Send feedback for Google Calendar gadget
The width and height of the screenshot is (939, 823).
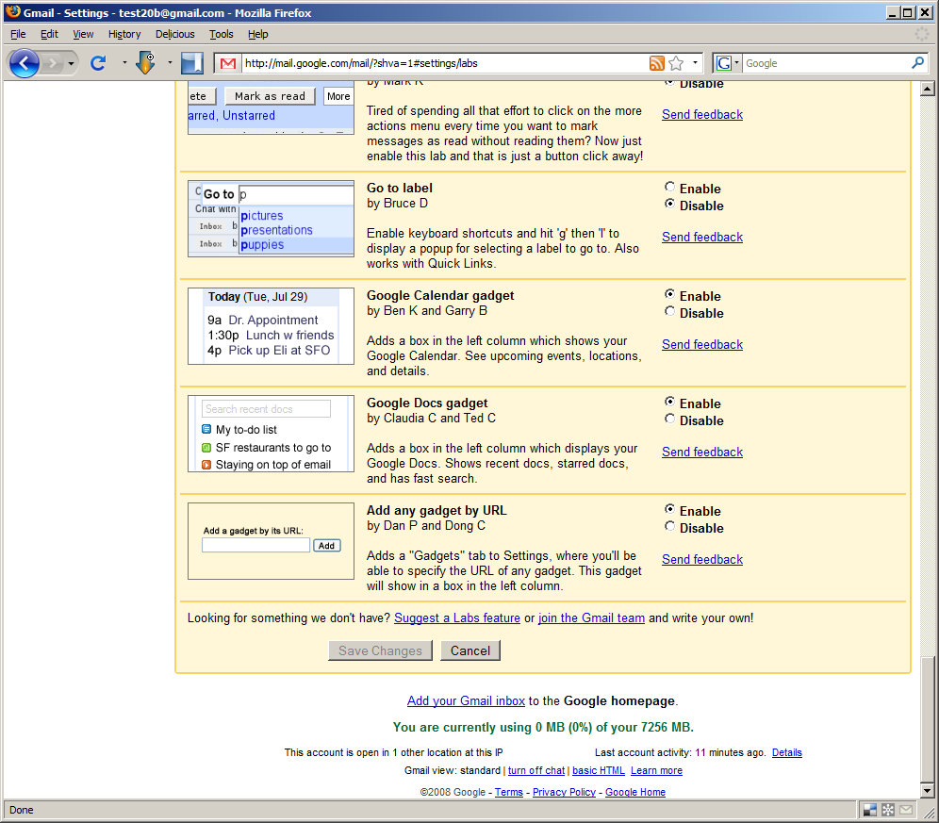coord(701,344)
